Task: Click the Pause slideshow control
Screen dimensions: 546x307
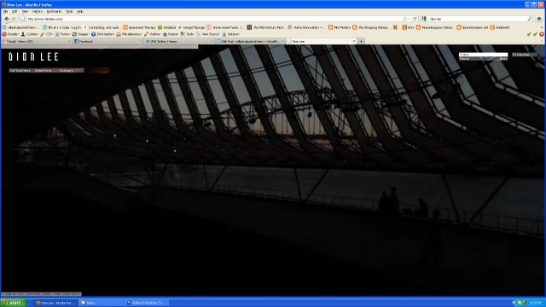Action: pos(464,59)
